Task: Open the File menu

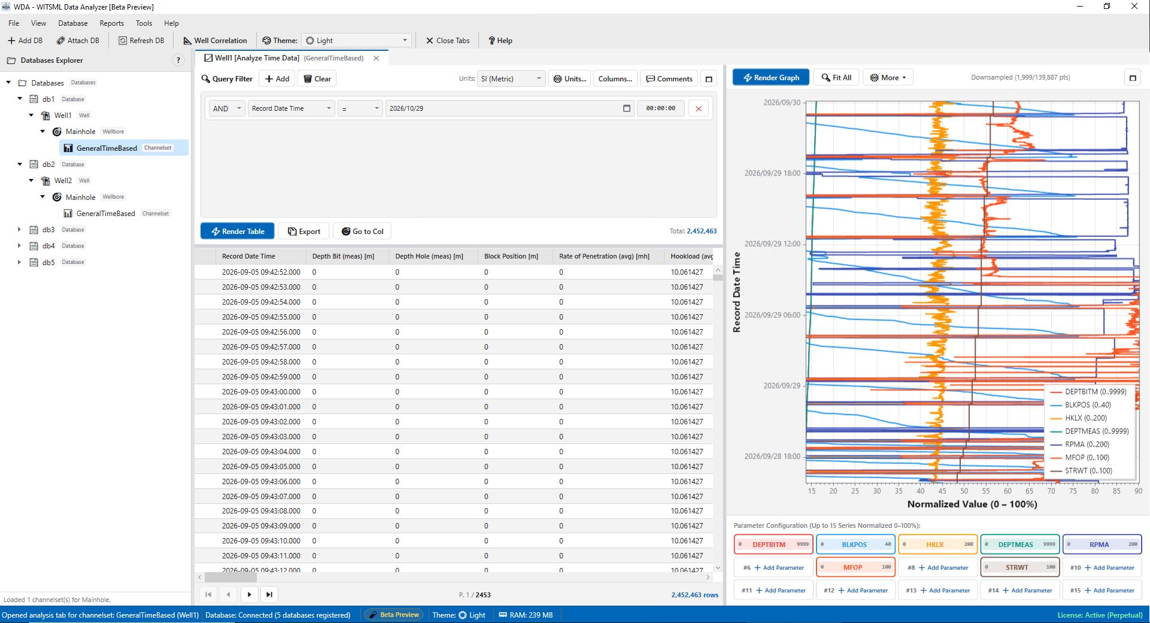Action: point(14,23)
